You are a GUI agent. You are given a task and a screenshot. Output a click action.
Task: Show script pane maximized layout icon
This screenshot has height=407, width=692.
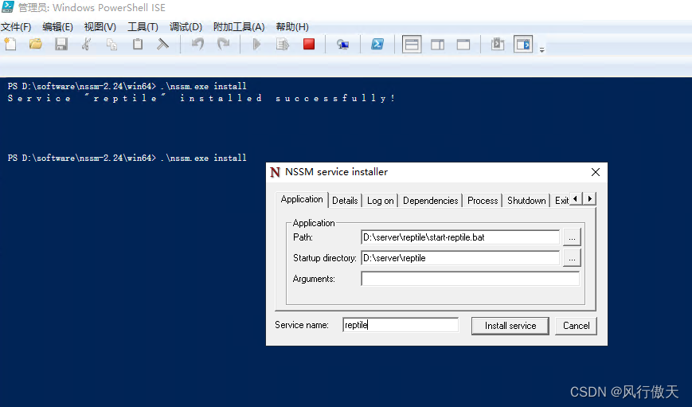463,44
